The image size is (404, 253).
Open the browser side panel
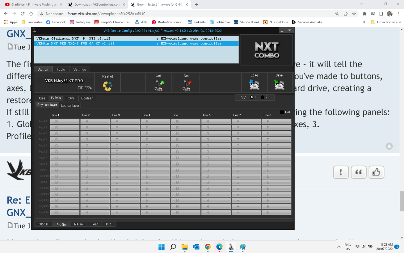click(x=381, y=13)
